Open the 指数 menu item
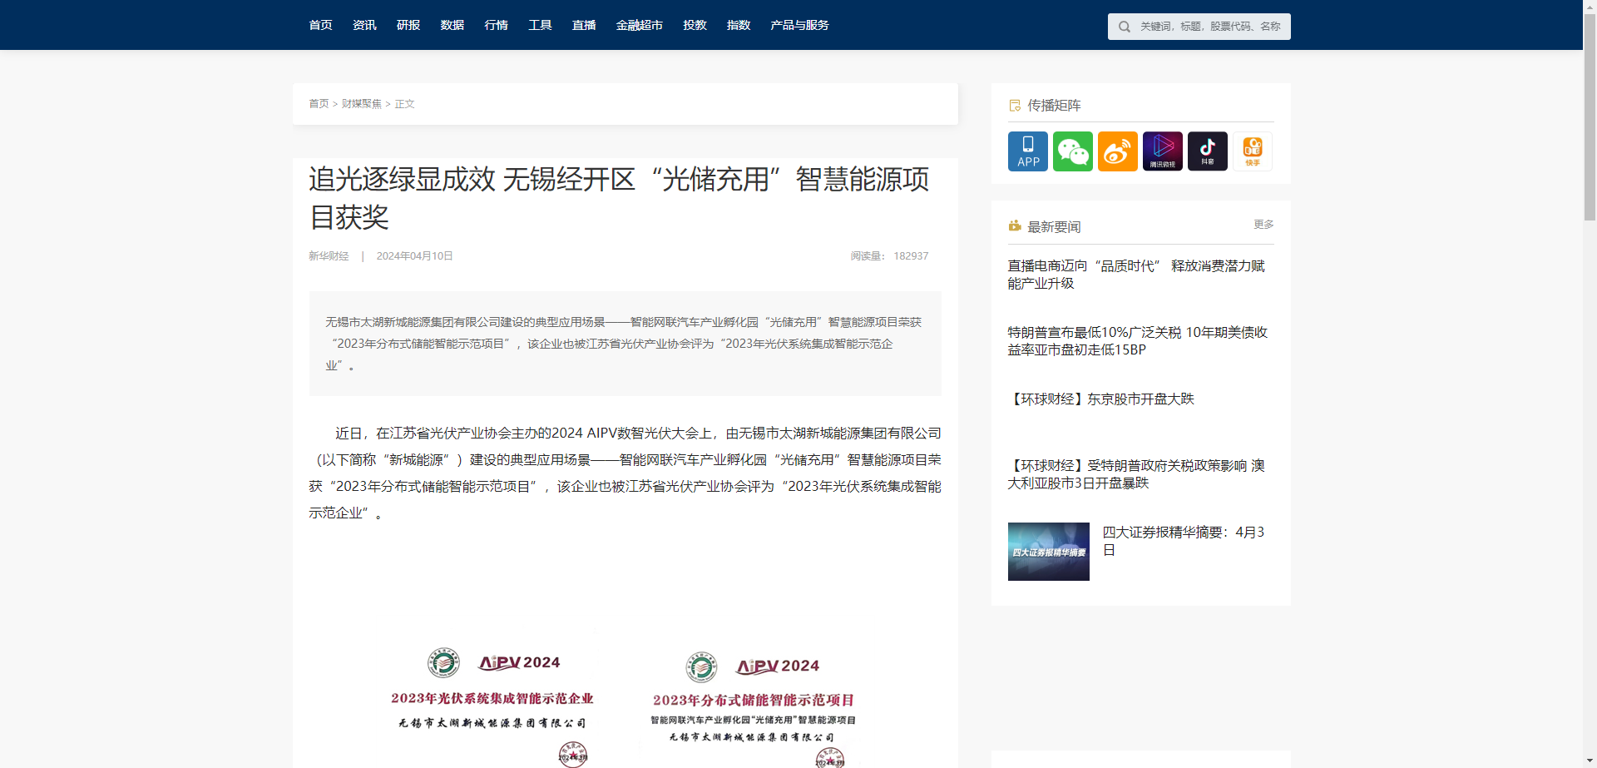This screenshot has height=768, width=1597. pos(739,25)
